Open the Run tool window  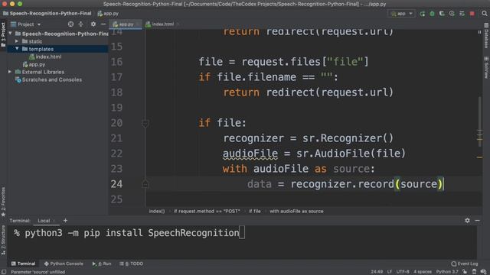102,264
